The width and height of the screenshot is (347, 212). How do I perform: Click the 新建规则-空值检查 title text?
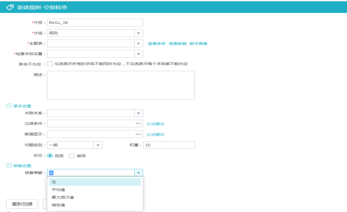tap(42, 7)
